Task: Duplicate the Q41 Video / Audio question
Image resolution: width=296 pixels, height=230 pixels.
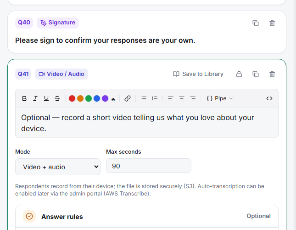Action: (x=256, y=74)
